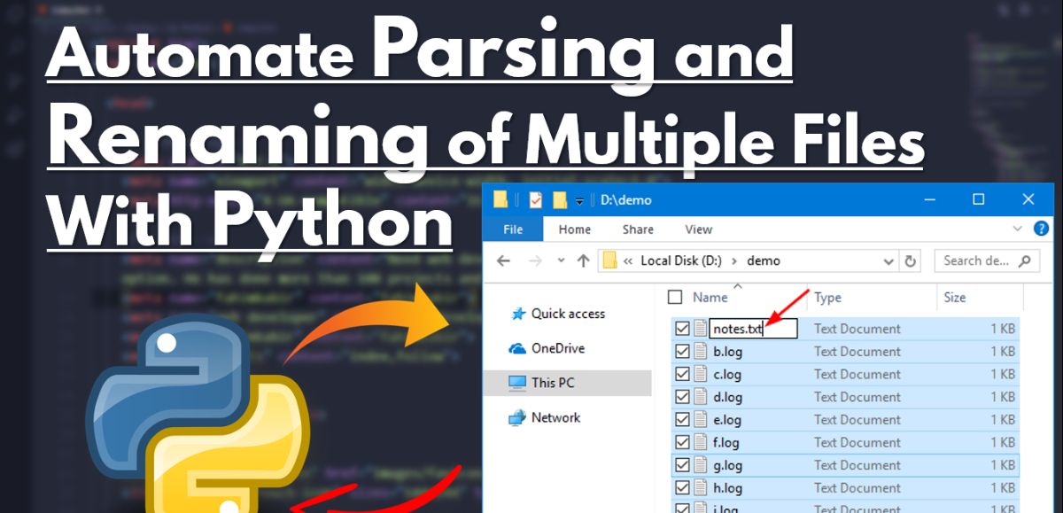Open Quick access via its star icon

(519, 314)
